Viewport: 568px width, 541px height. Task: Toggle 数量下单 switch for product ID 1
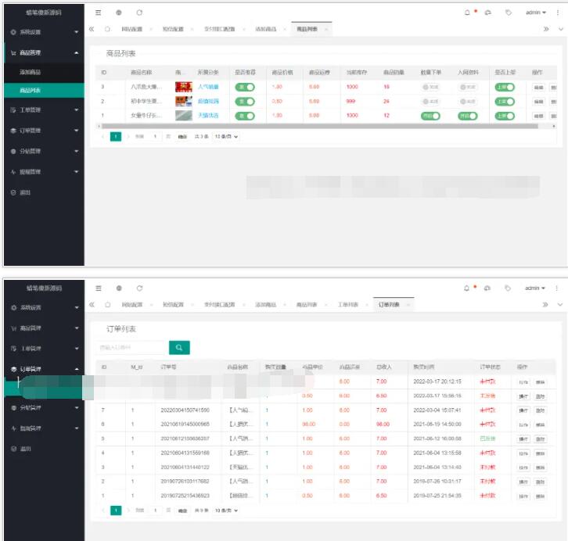pyautogui.click(x=430, y=116)
